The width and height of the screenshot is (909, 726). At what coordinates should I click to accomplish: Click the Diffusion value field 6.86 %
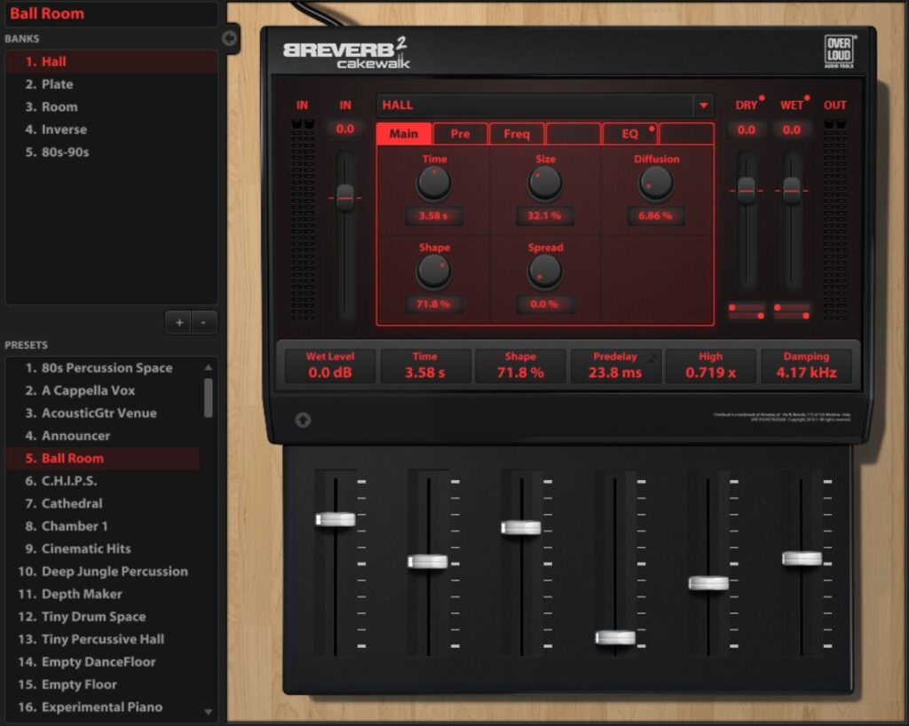pyautogui.click(x=656, y=216)
